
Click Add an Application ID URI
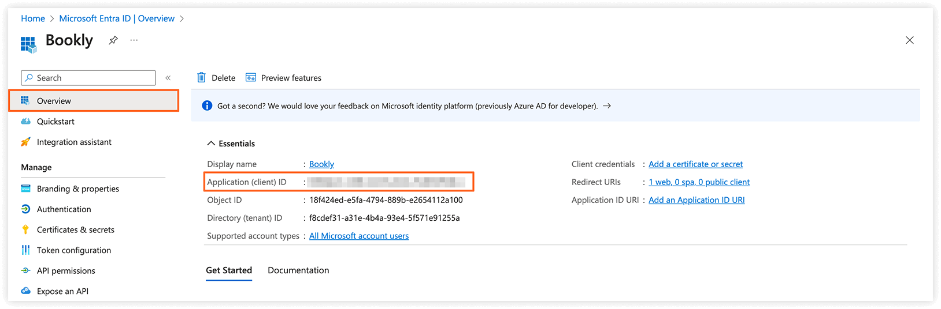(x=697, y=200)
